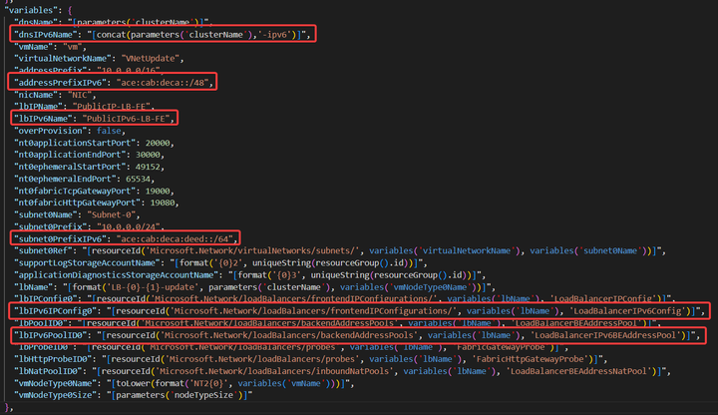This screenshot has height=415, width=718.
Task: Select the "PublicIPv6-LB-FE" value
Action: point(126,118)
